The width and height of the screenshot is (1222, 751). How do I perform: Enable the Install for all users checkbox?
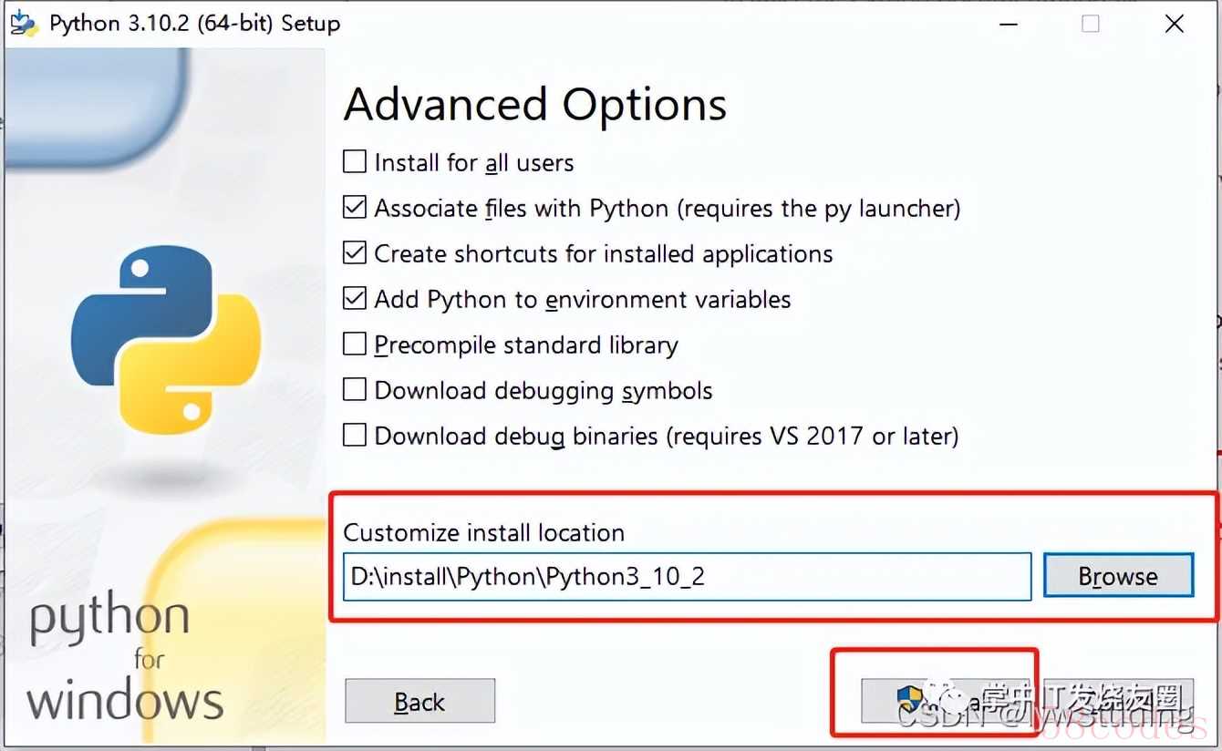point(354,163)
